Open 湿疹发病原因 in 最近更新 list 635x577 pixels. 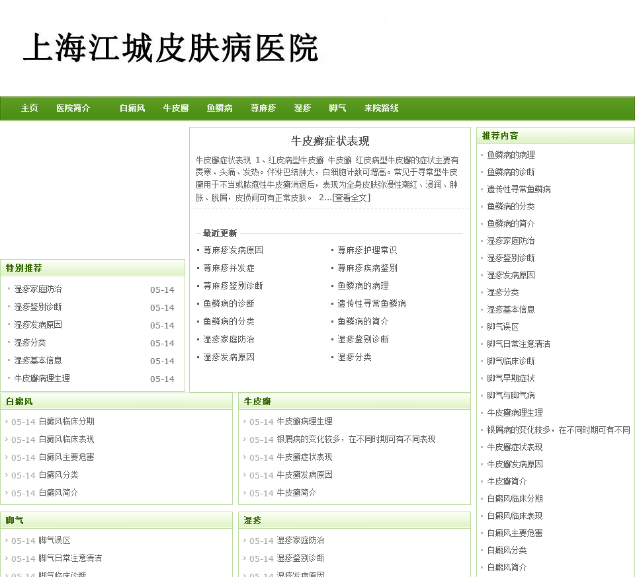click(229, 357)
